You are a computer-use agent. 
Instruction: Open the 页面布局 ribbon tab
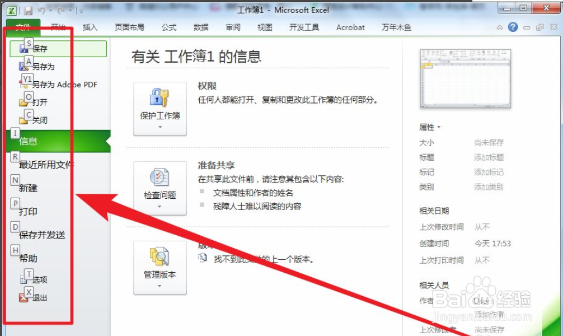point(129,27)
